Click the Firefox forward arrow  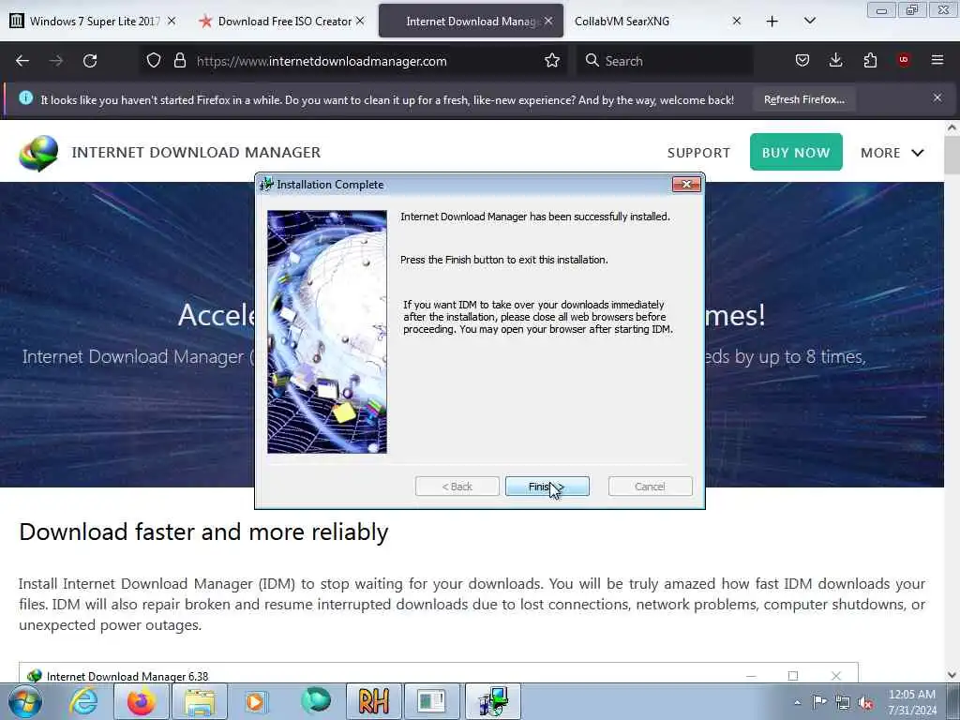(55, 61)
